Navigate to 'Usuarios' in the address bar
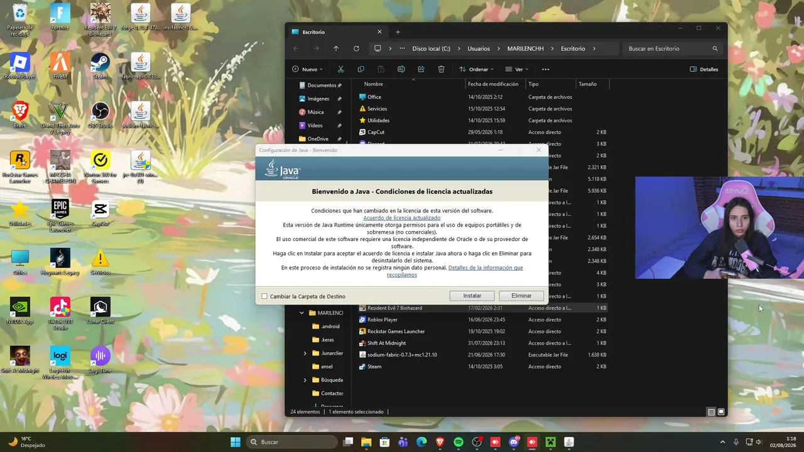 [479, 48]
